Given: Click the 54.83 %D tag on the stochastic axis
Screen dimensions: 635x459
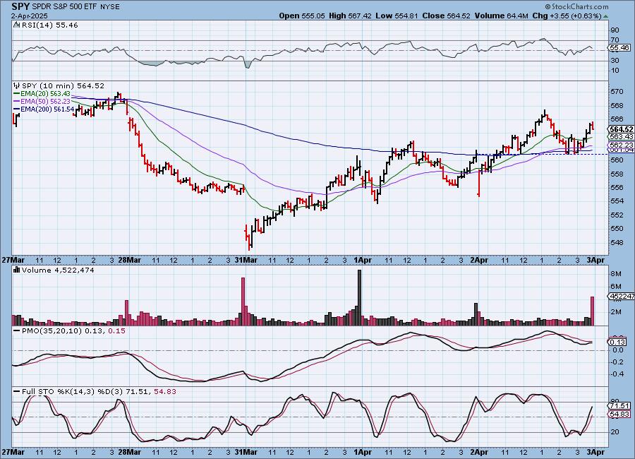Looking at the screenshot, I should (619, 414).
